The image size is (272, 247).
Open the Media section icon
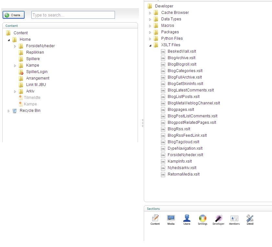tap(171, 218)
